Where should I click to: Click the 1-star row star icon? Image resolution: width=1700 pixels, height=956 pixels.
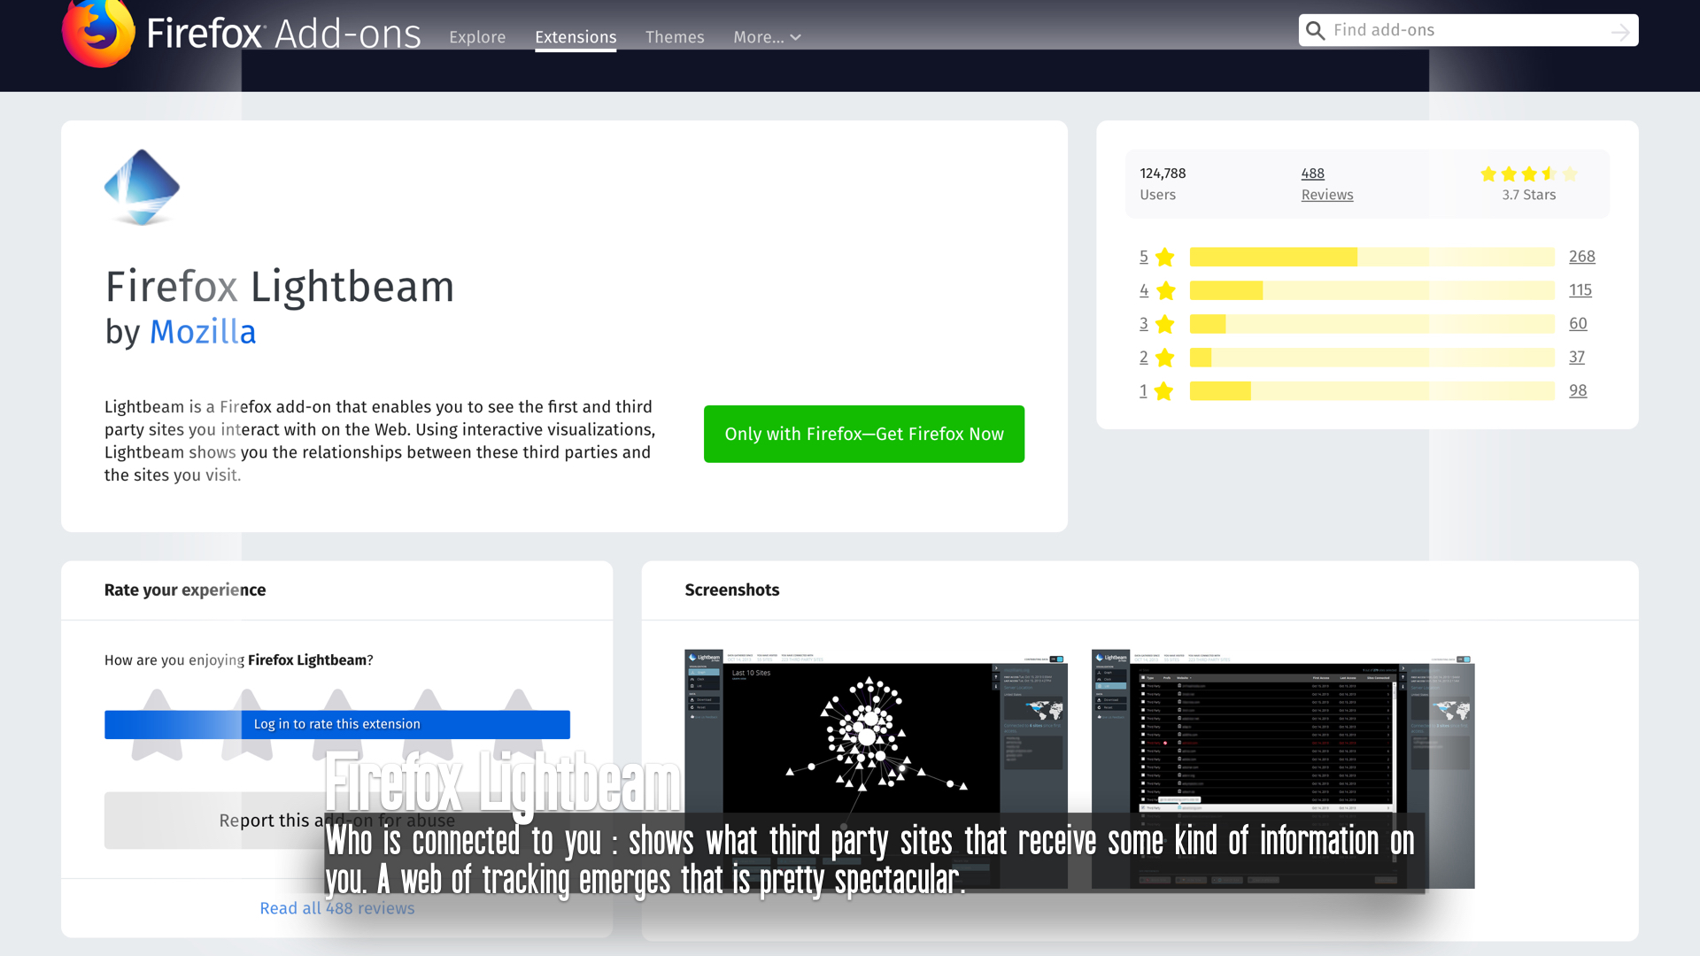1164,391
